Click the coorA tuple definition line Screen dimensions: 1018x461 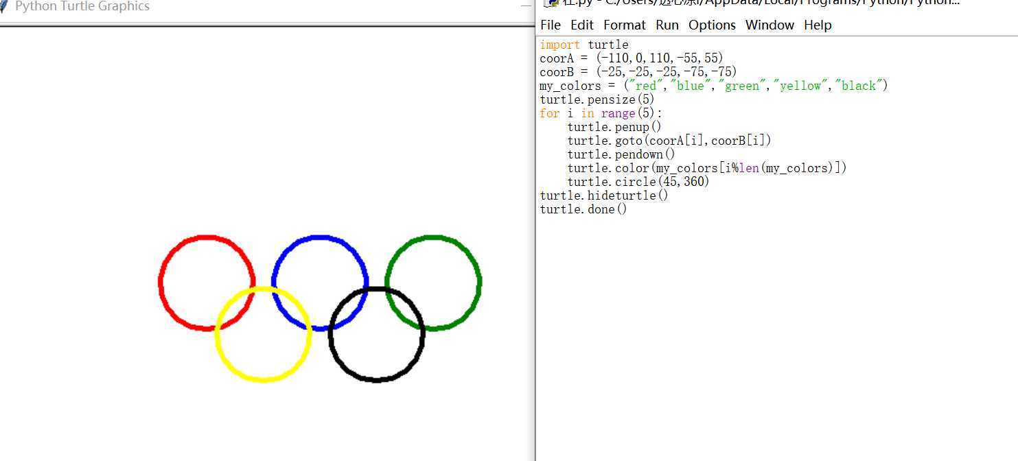[632, 58]
